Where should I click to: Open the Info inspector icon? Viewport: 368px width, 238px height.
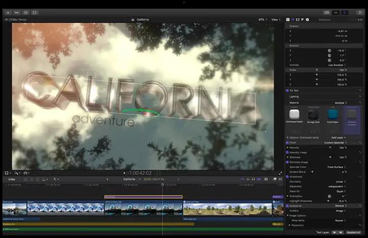[307, 20]
